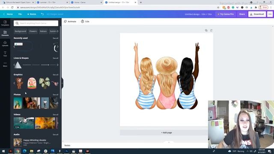The width and height of the screenshot is (274, 154).
Task: Open the browser Extensions puzzle icon
Action: 256,7
